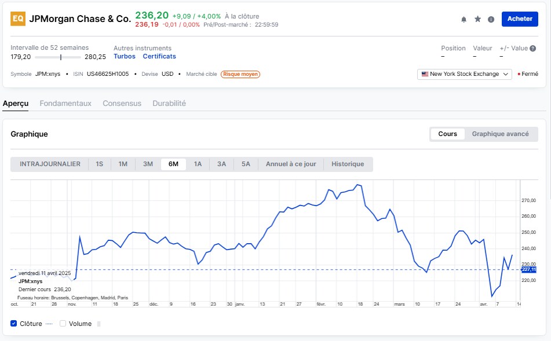The width and height of the screenshot is (551, 341).
Task: Open the Fondamentaux tab
Action: pos(65,103)
